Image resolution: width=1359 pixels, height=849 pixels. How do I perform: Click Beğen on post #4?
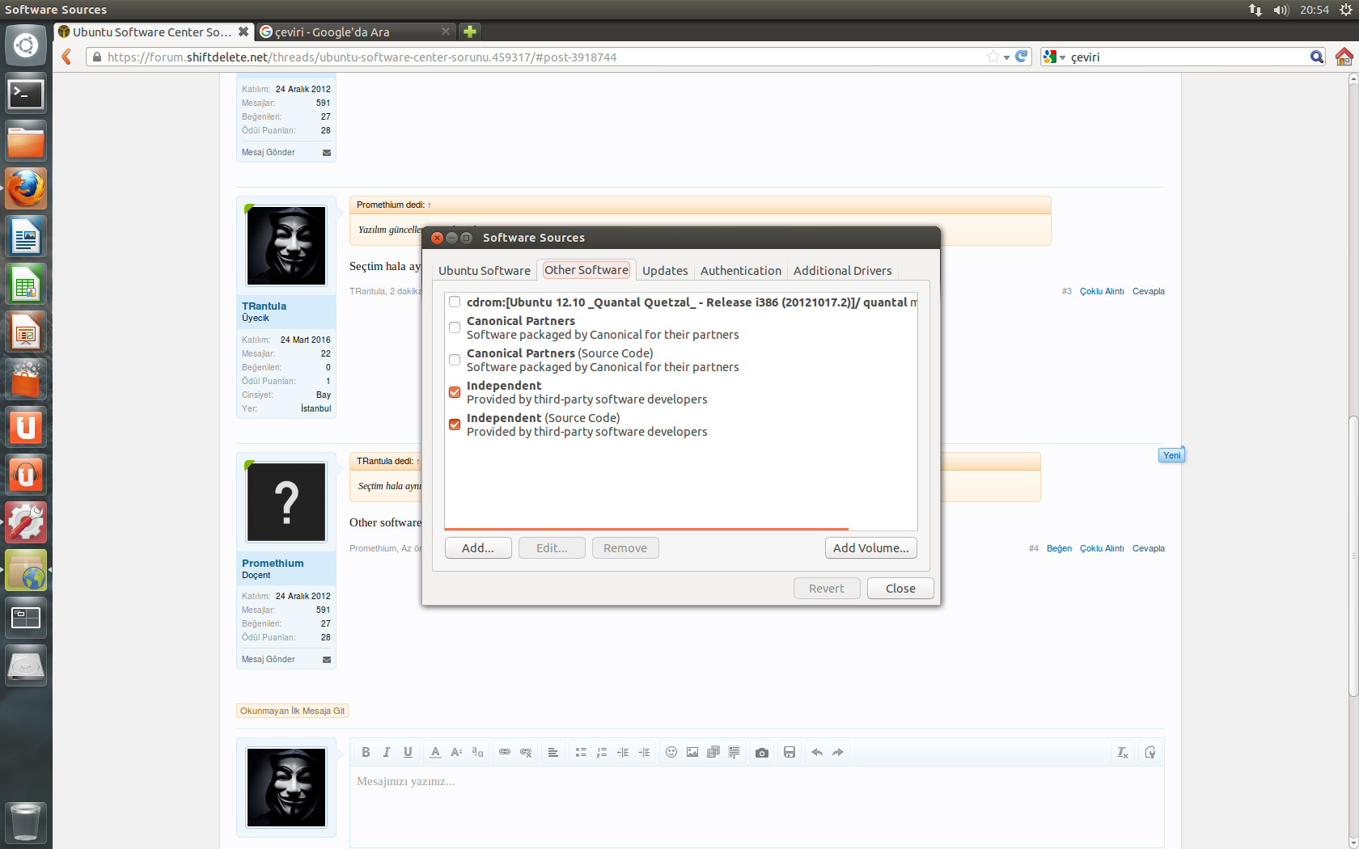pos(1059,548)
